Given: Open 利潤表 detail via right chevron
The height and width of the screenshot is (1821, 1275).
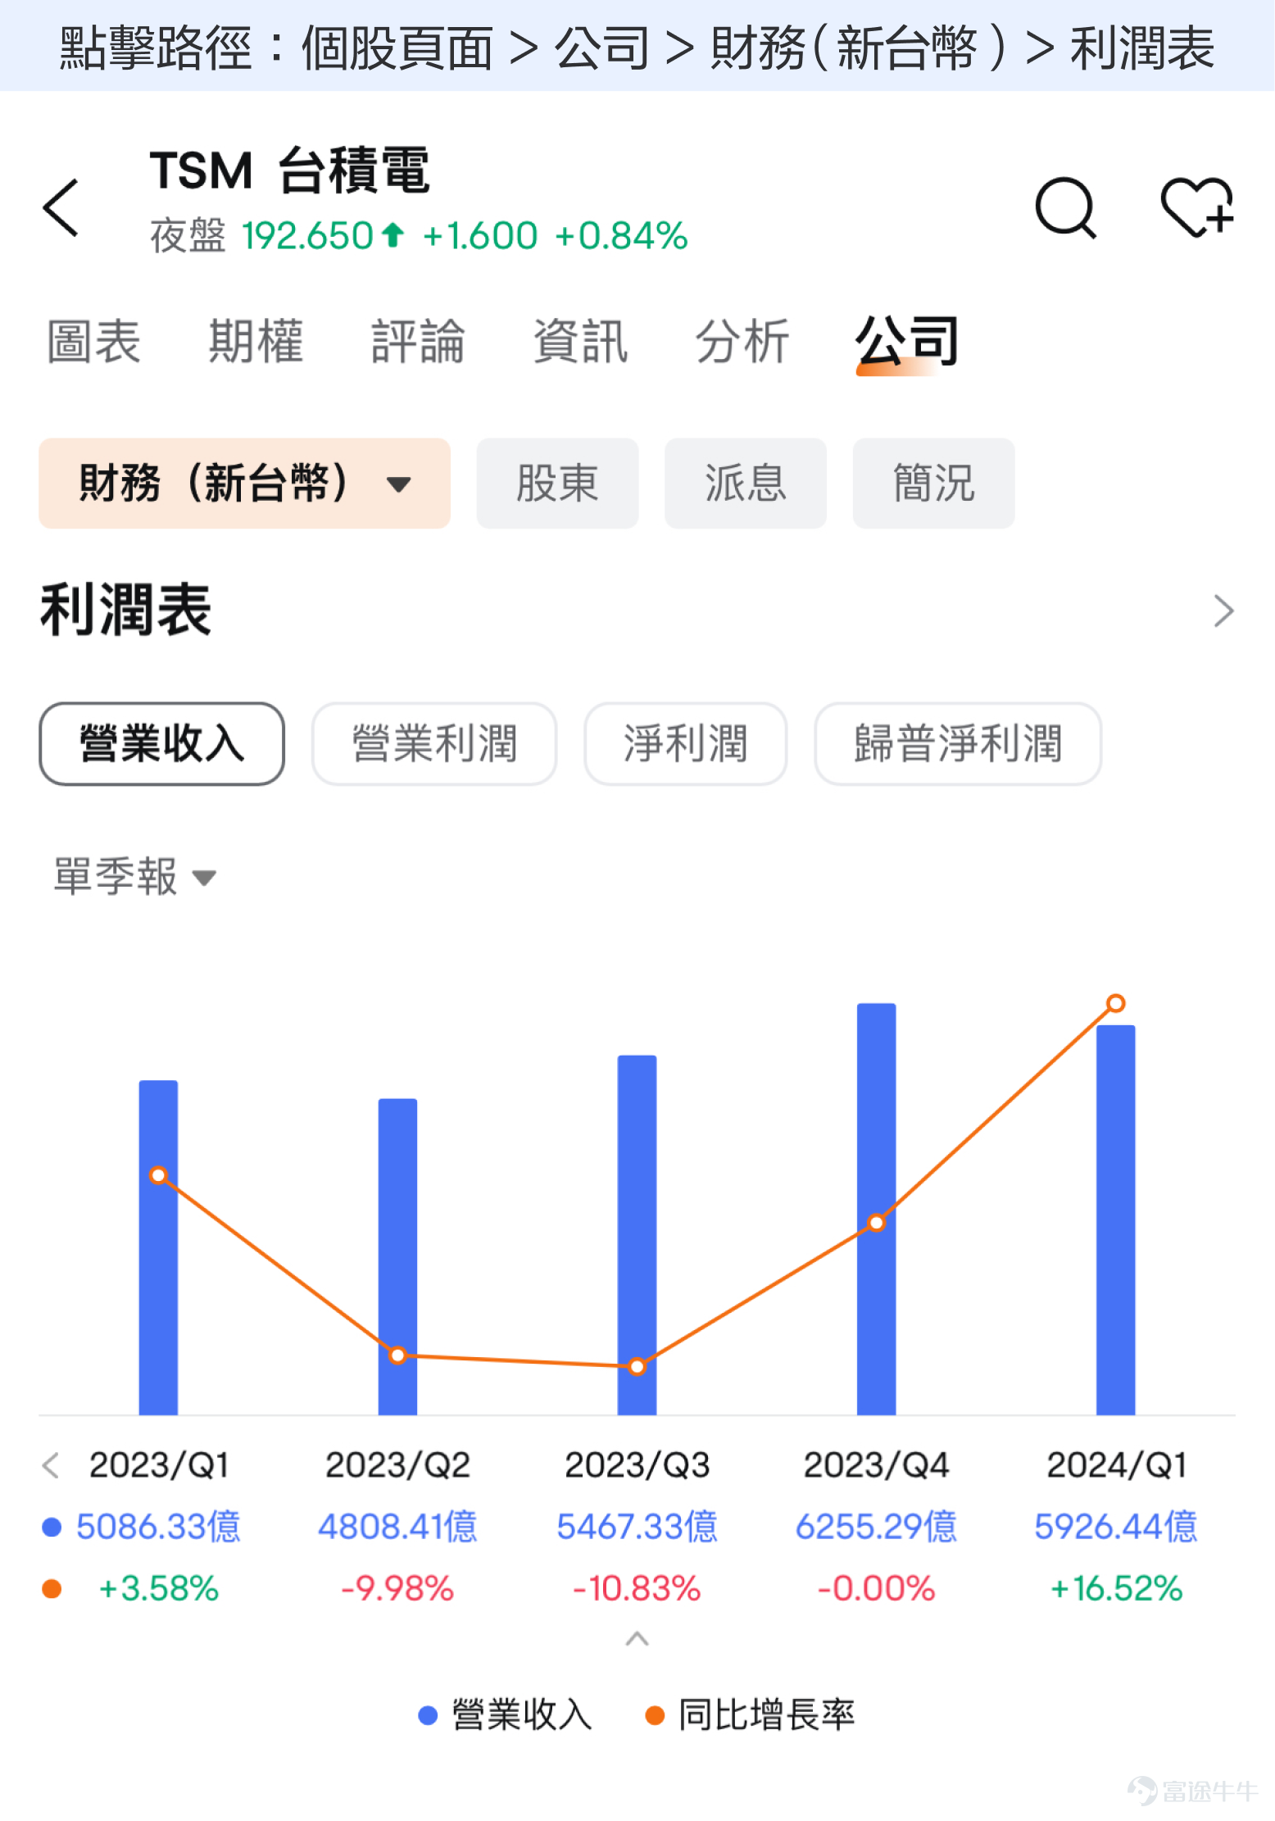Looking at the screenshot, I should point(1223,611).
